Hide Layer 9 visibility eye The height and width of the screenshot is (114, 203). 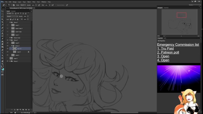point(8,52)
